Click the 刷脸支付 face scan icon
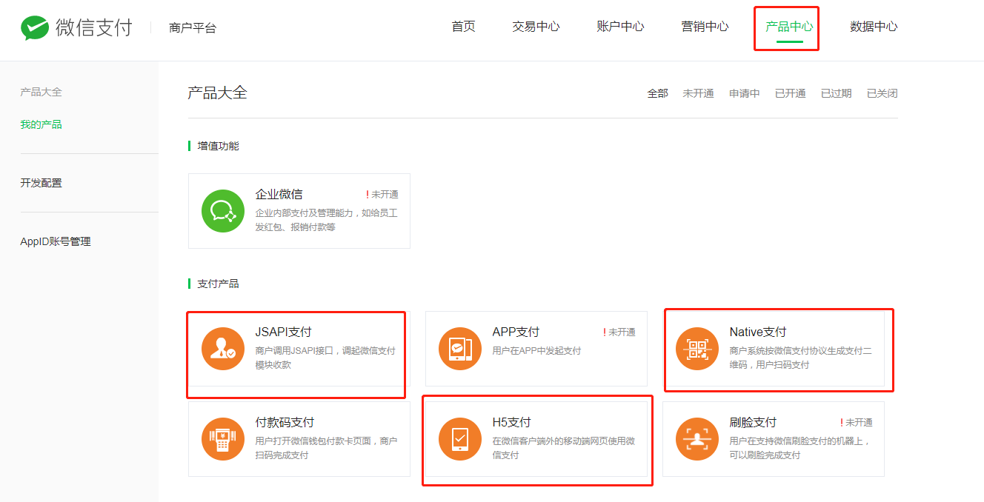 [x=697, y=439]
